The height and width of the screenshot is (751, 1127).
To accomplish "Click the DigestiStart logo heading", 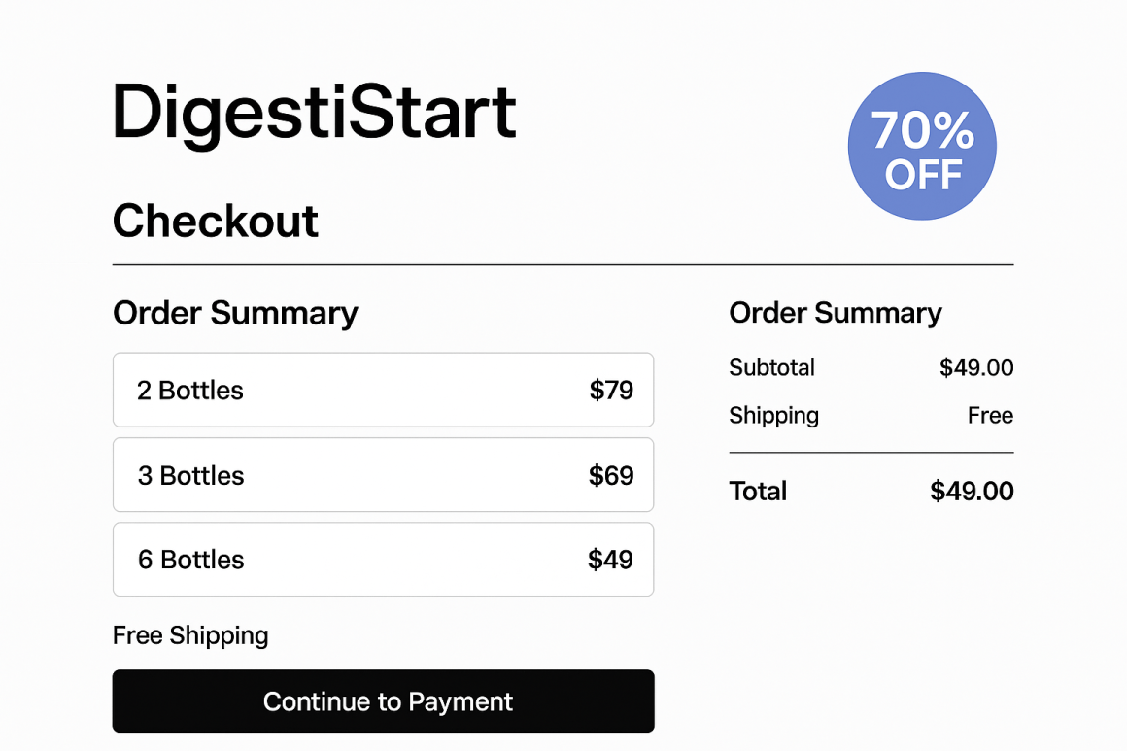I will (313, 112).
